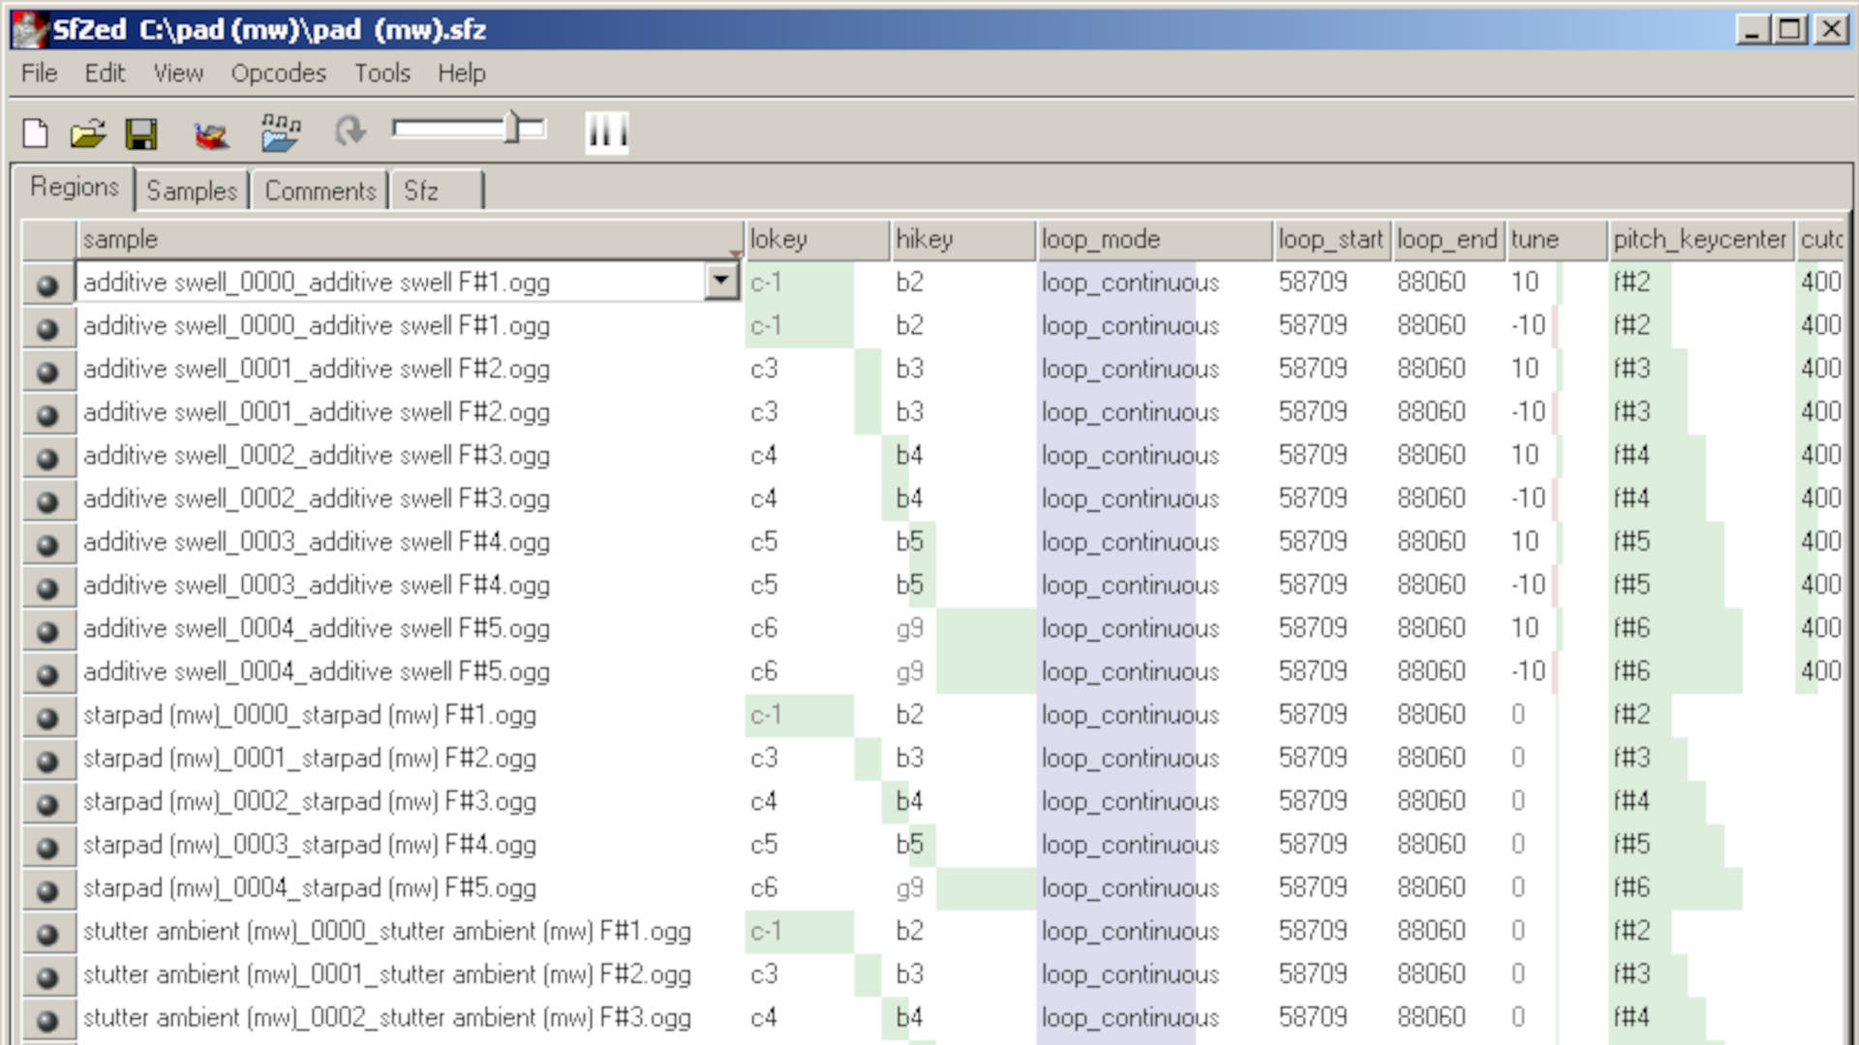This screenshot has height=1045, width=1859.
Task: Click the Save floppy disk icon
Action: point(141,133)
